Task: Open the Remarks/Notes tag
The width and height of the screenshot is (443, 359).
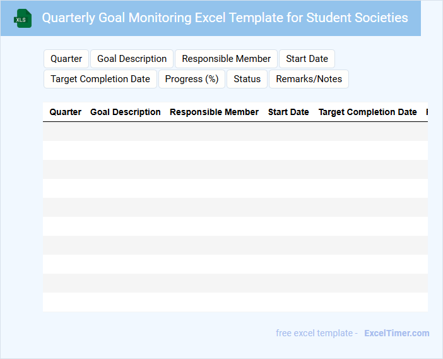Action: 309,79
